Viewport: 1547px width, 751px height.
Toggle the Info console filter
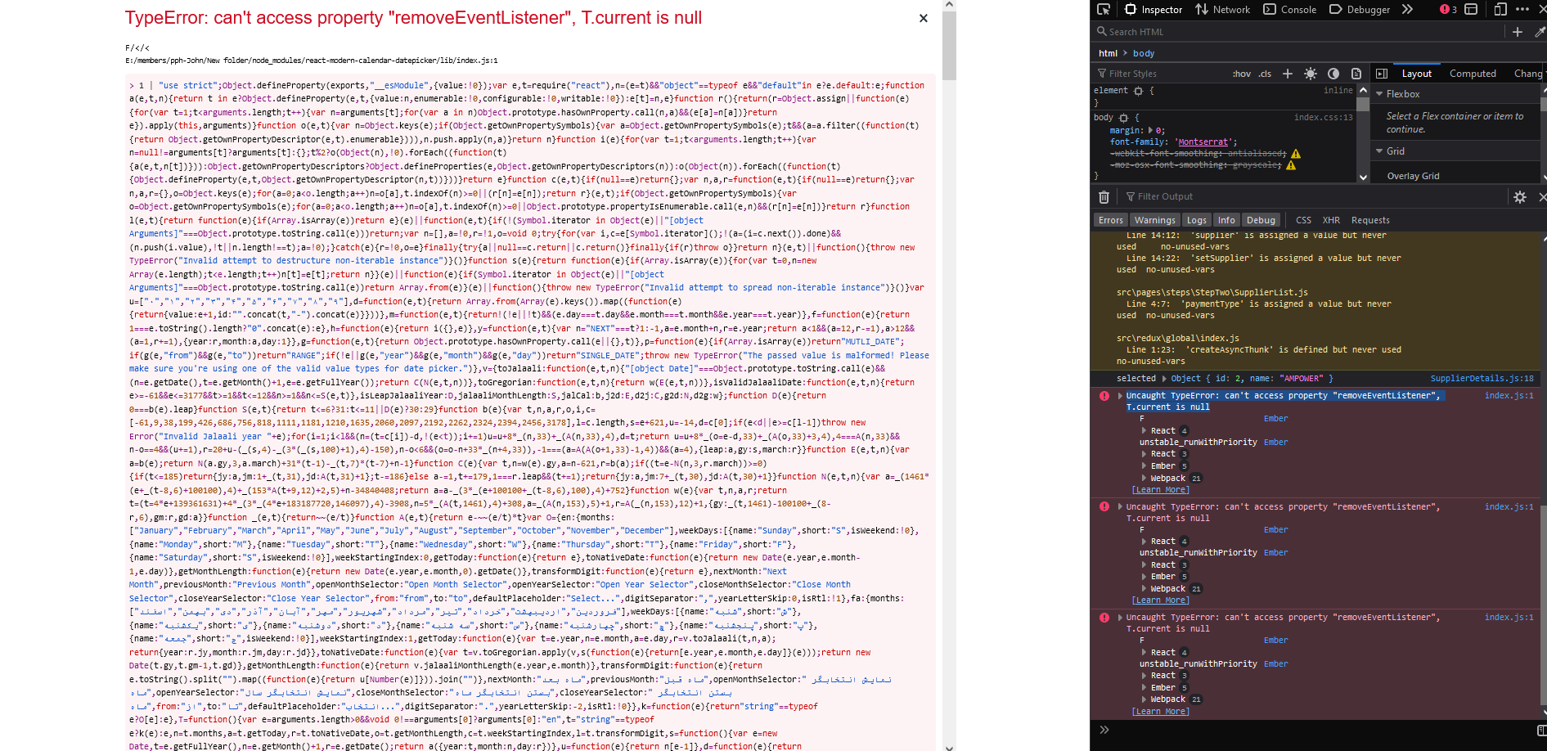click(x=1226, y=220)
